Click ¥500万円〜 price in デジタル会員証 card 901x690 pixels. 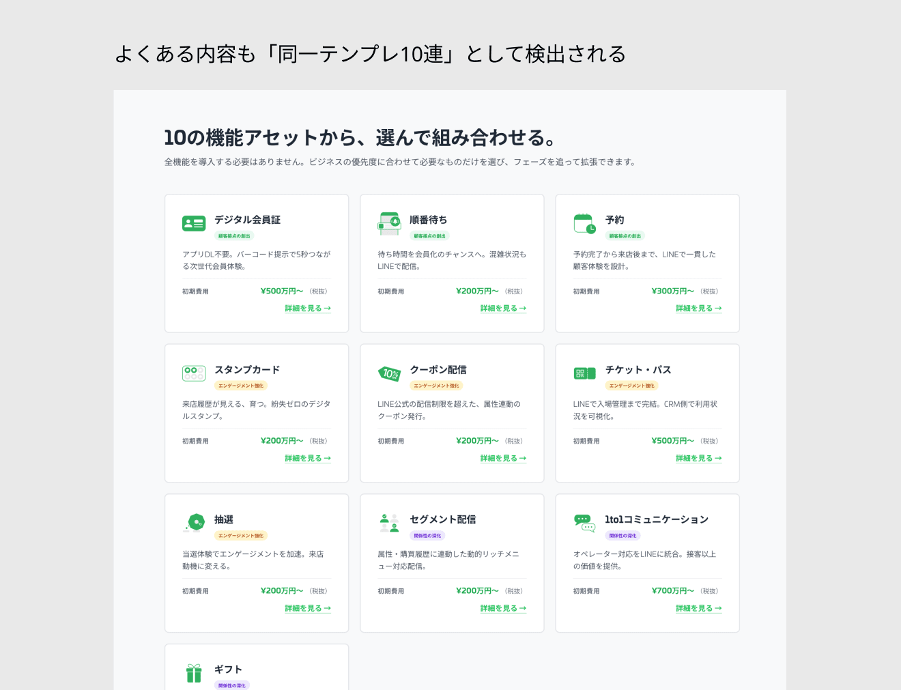pyautogui.click(x=282, y=291)
